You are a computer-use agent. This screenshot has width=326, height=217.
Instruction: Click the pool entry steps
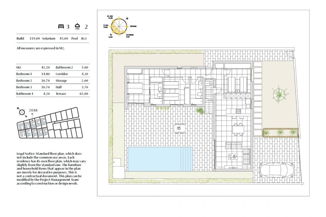[187, 159]
